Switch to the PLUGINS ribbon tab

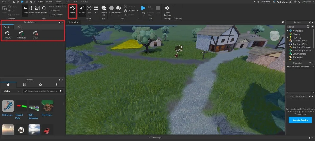coord(84,2)
